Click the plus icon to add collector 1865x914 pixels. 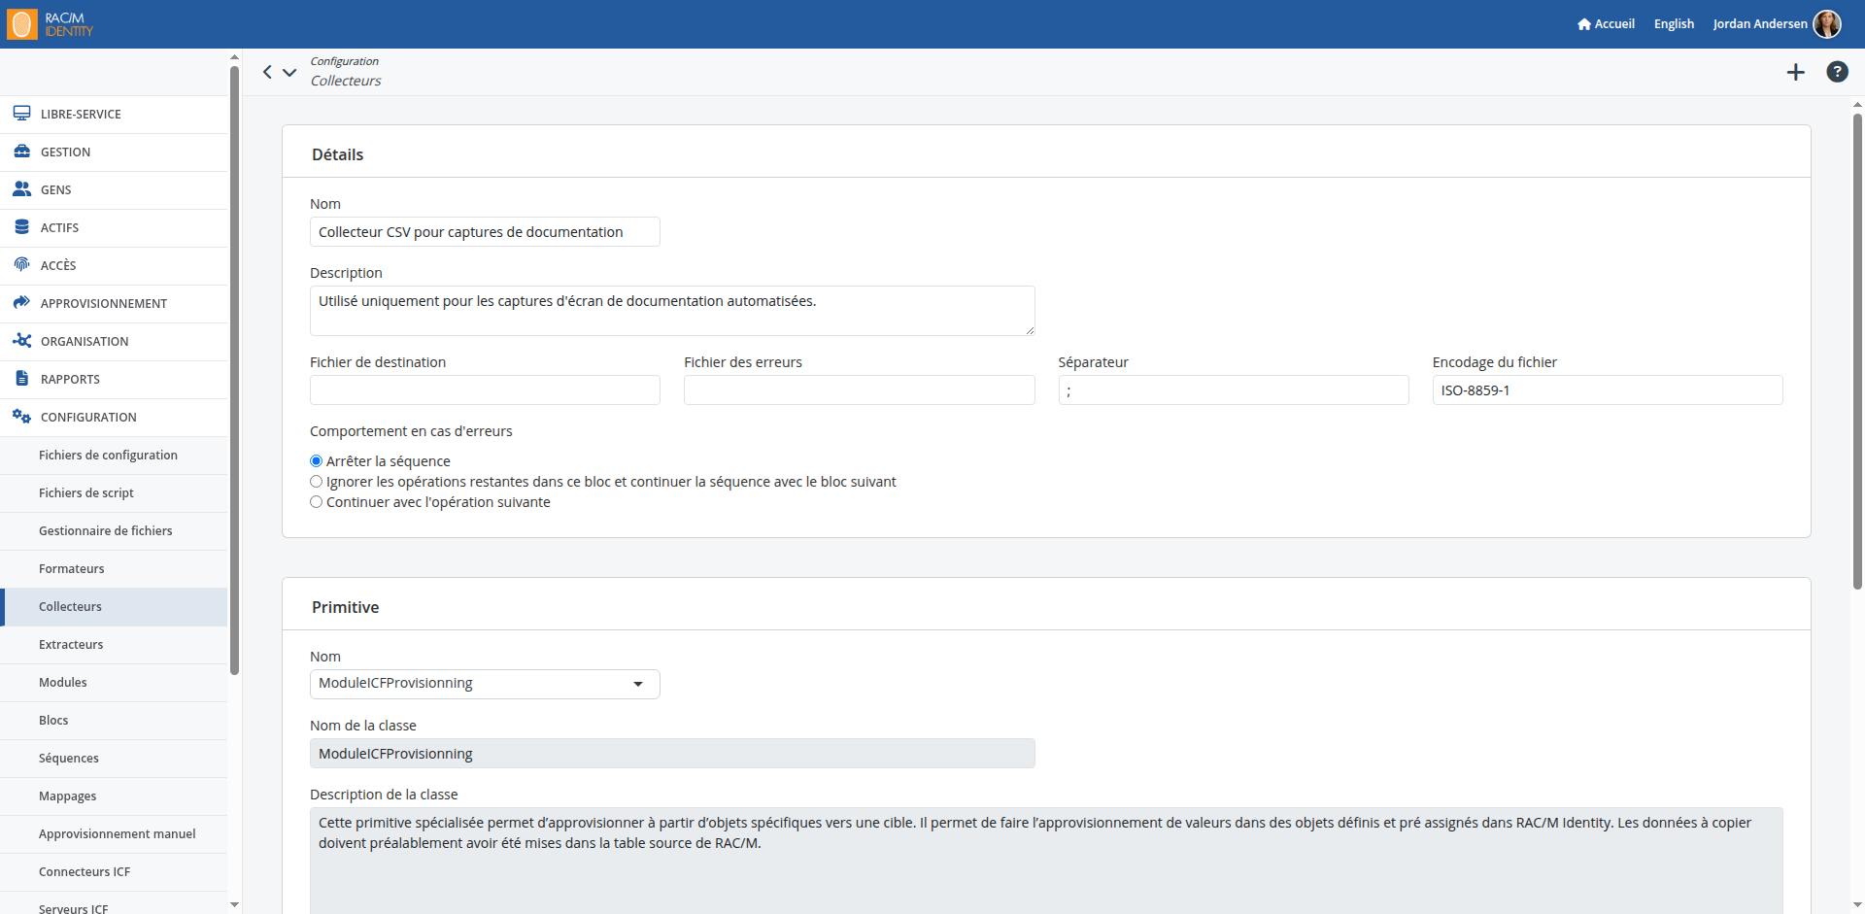[1796, 72]
